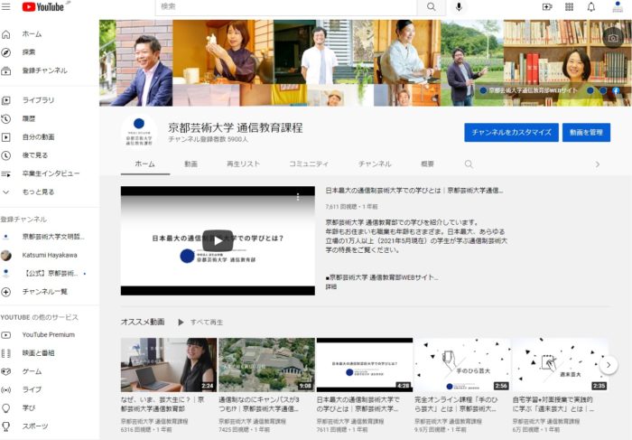Open title 完全オンライン課程「手のひら芸大」とは

click(456, 404)
